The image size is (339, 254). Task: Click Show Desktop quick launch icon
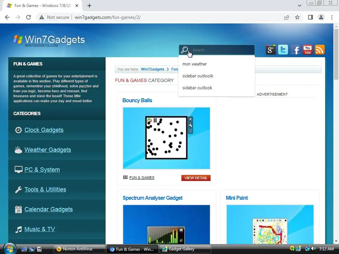(x=24, y=249)
